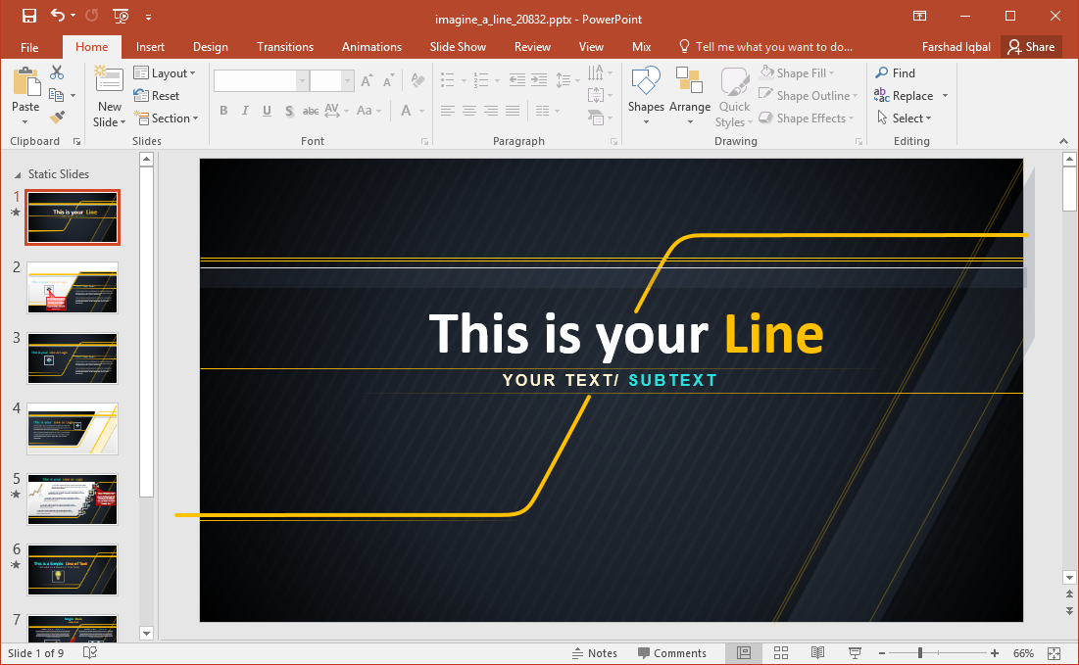Click Tell me what you want to do
This screenshot has width=1079, height=665.
point(766,47)
